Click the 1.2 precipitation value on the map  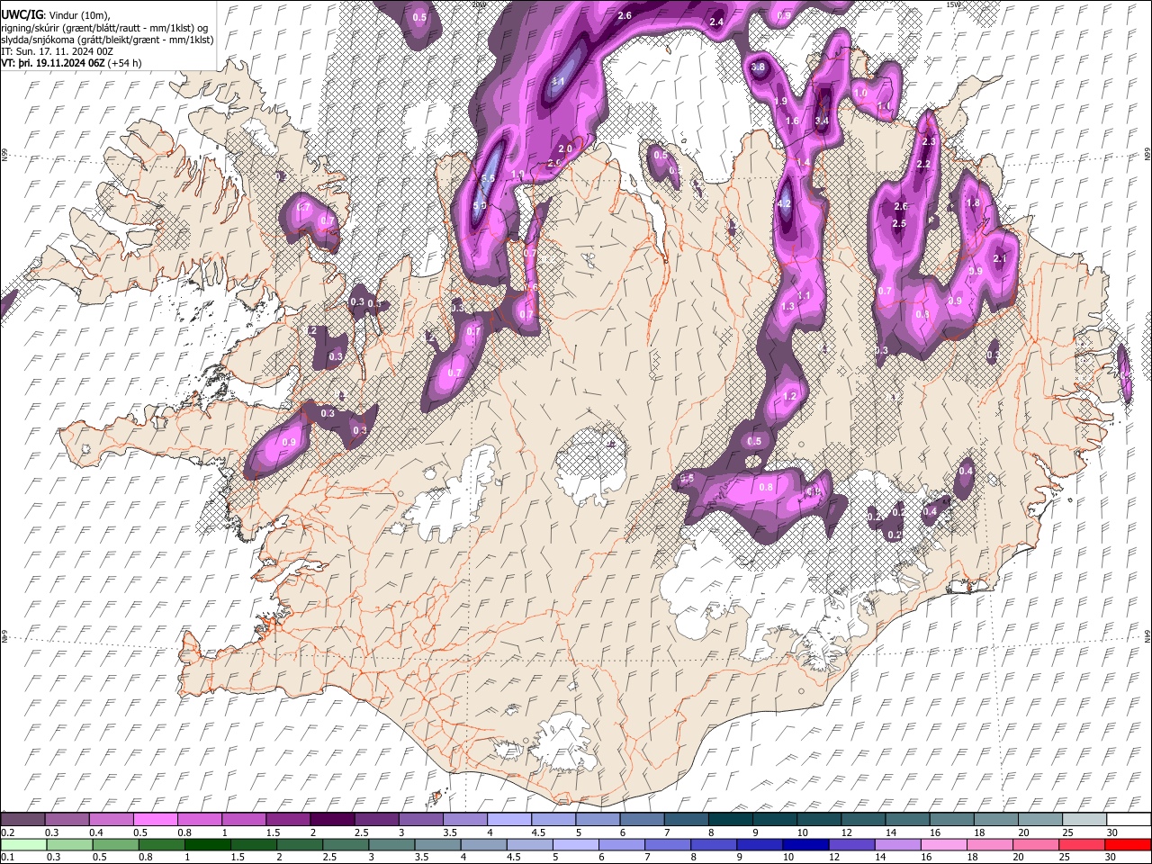[x=791, y=396]
